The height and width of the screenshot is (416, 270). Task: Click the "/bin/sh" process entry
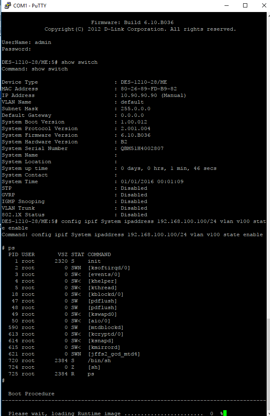(x=99, y=360)
